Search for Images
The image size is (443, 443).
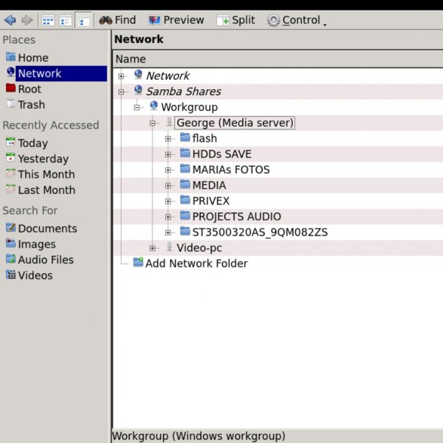pyautogui.click(x=37, y=244)
